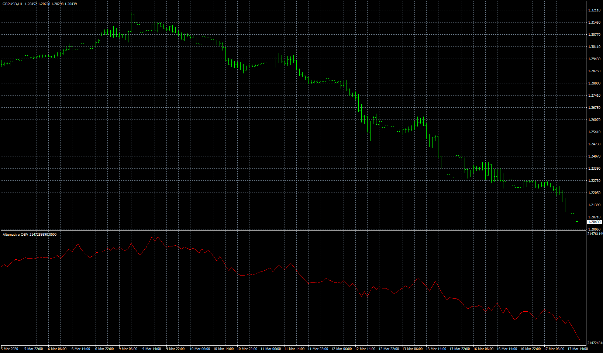Click time axis label 5 Mar 2020
The width and height of the screenshot is (603, 353).
(10, 349)
